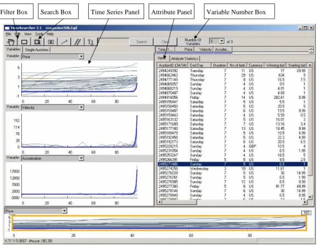Select auction row 2495163132
The image size is (317, 245).
[x=232, y=119]
